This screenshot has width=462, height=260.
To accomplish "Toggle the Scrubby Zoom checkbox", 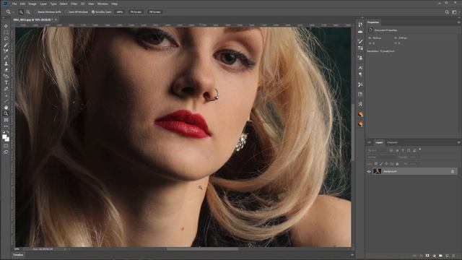I will [x=93, y=12].
